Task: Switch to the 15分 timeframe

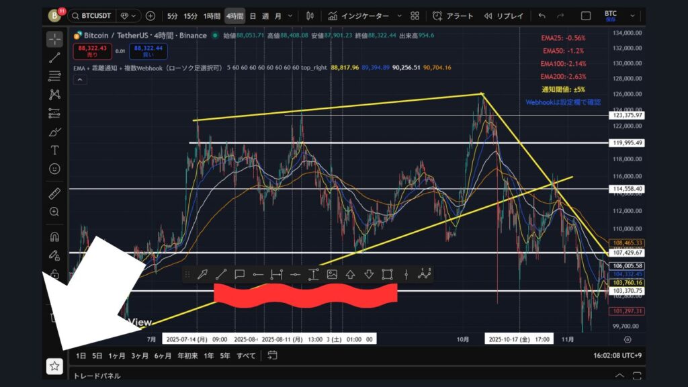Action: (191, 15)
